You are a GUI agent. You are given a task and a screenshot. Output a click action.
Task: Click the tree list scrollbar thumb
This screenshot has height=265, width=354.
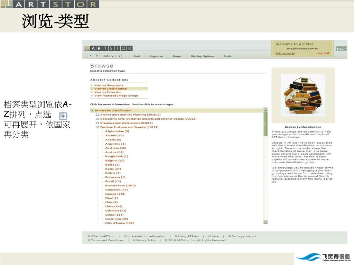pyautogui.click(x=265, y=124)
